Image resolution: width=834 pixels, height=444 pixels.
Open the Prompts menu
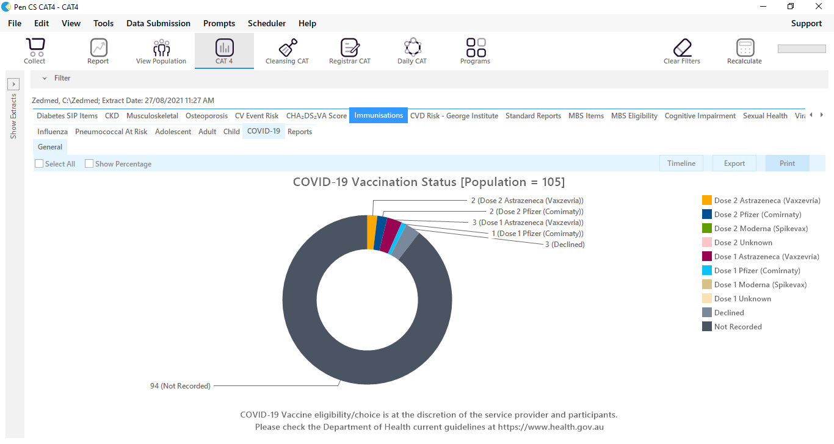219,23
